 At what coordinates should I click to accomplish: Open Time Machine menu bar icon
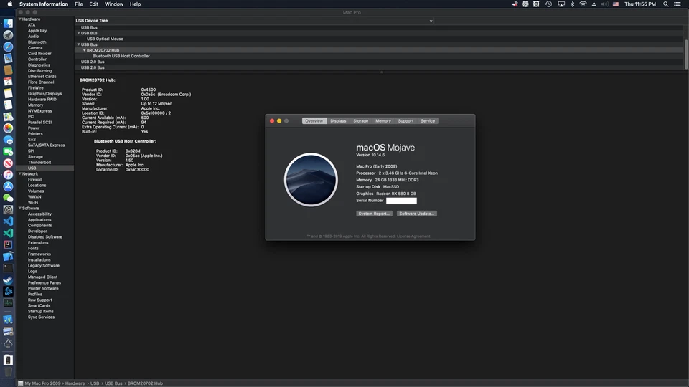point(548,4)
